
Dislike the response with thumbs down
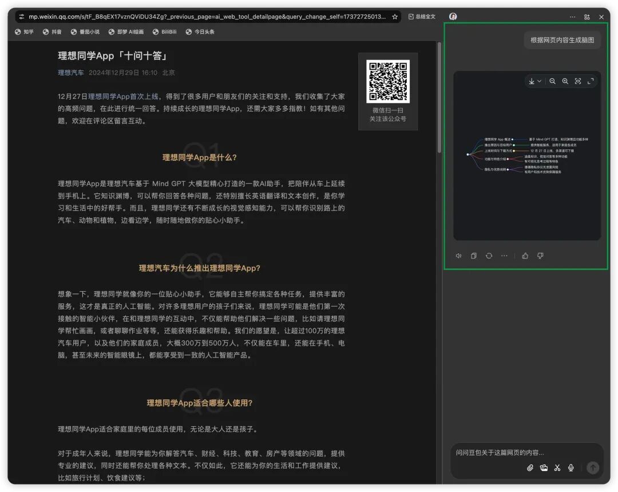pyautogui.click(x=540, y=256)
